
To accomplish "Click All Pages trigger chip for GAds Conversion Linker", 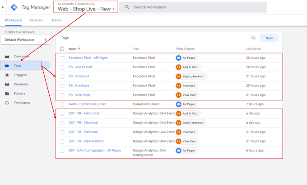I will (186, 104).
